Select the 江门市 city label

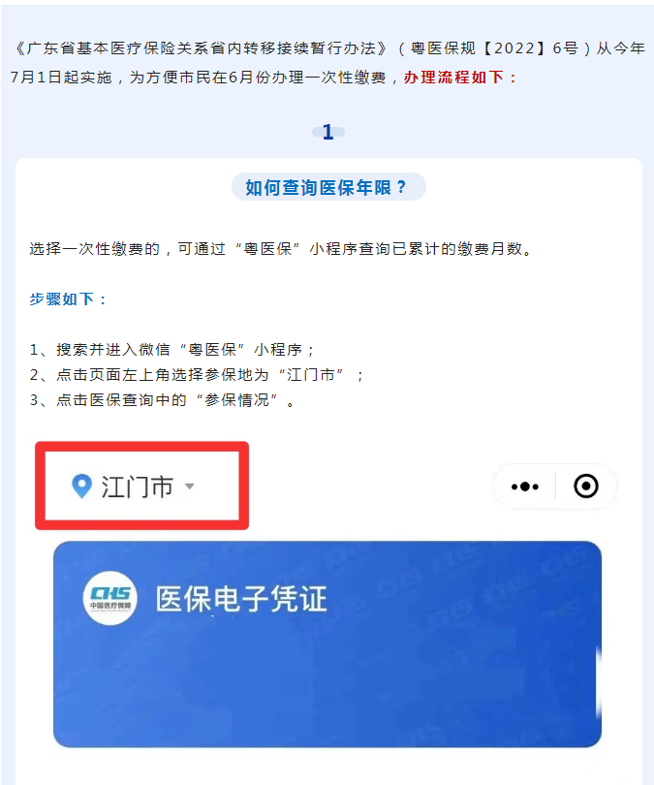[138, 487]
